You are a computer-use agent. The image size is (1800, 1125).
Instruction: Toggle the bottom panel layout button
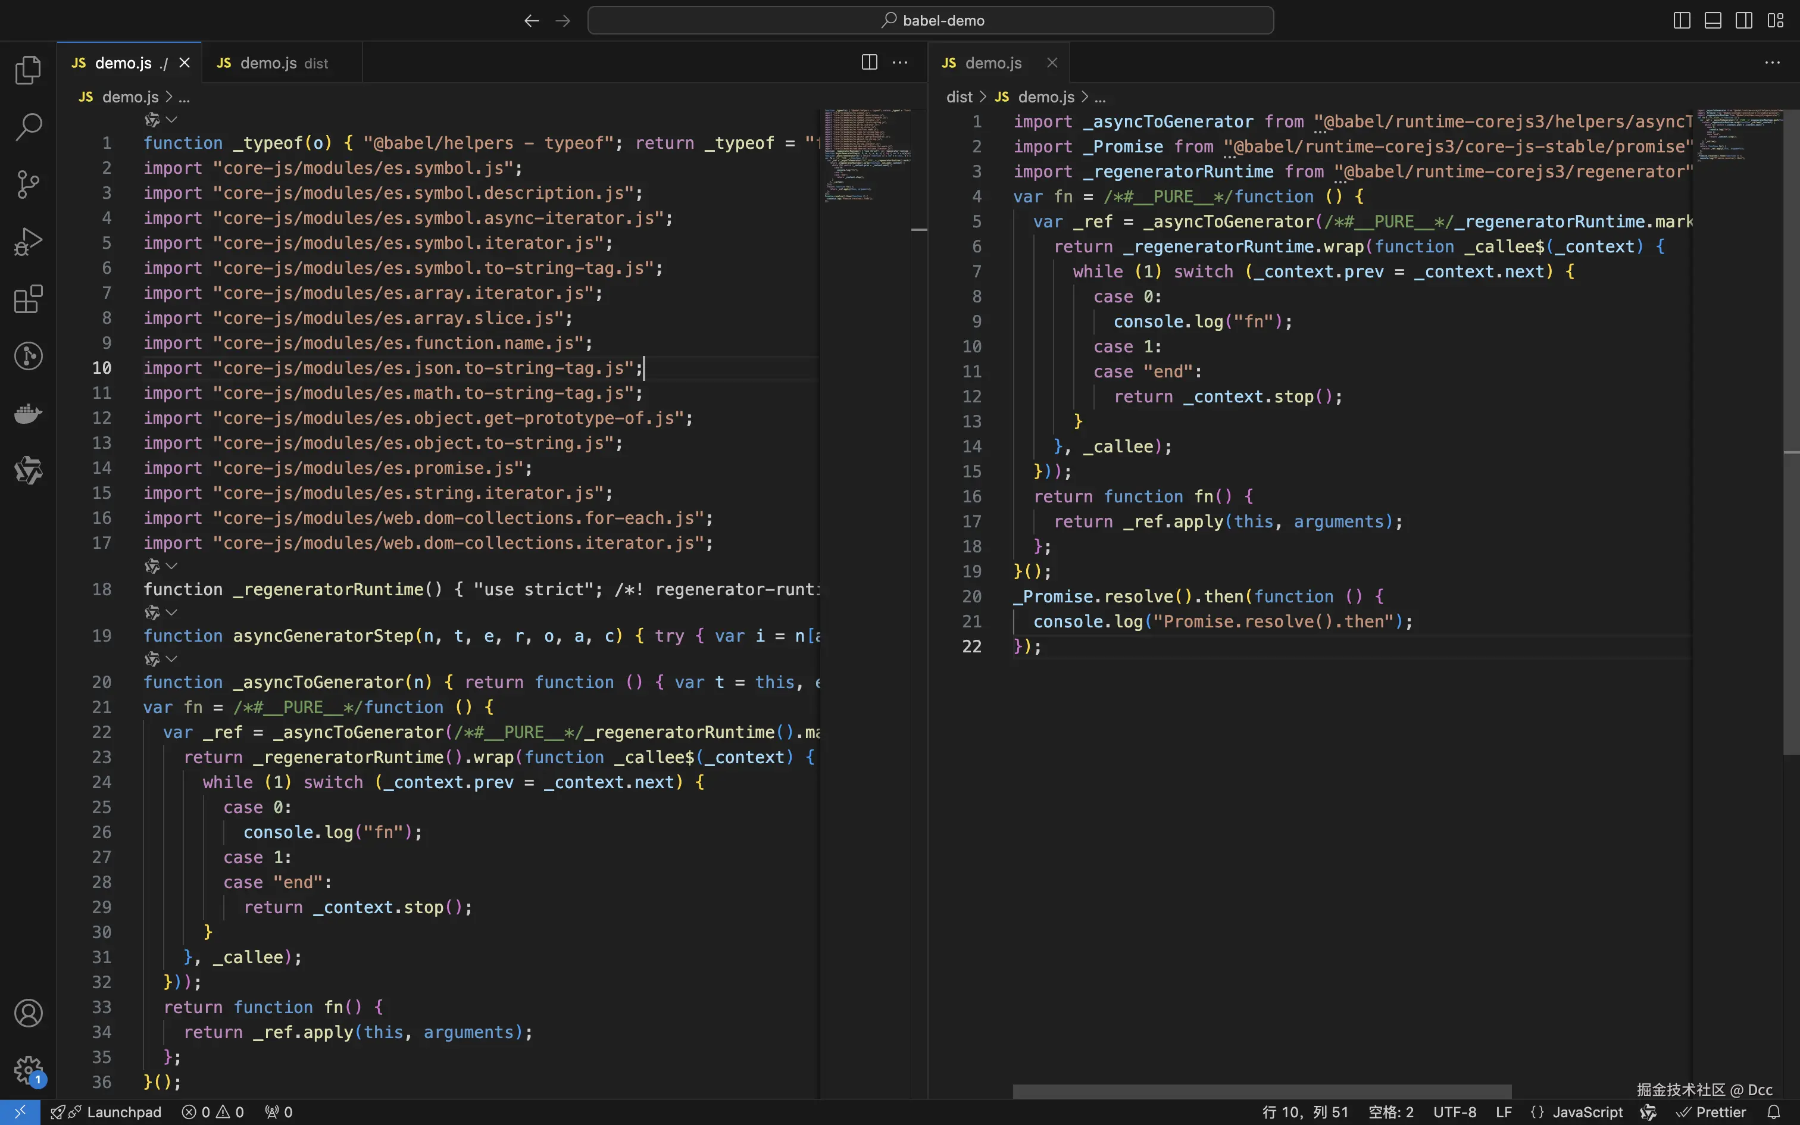pos(1713,20)
